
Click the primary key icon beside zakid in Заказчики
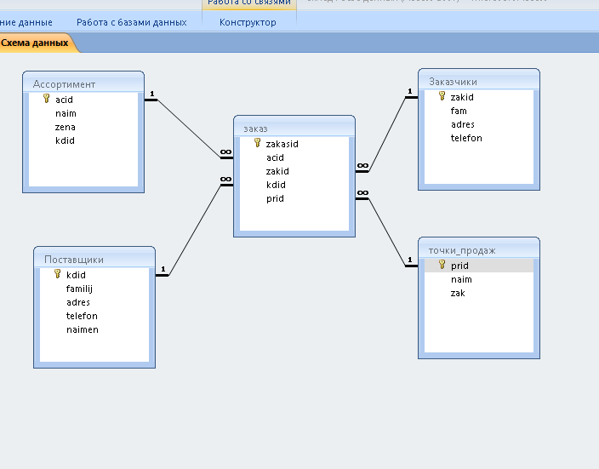coord(442,95)
